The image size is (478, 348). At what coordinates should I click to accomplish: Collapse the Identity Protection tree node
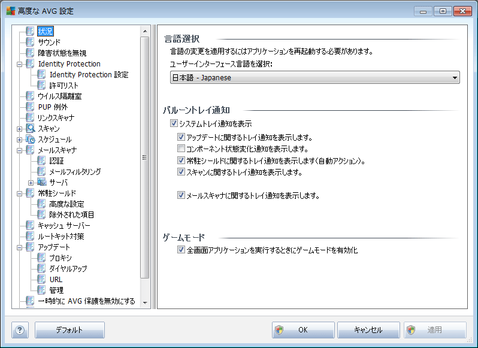point(20,64)
